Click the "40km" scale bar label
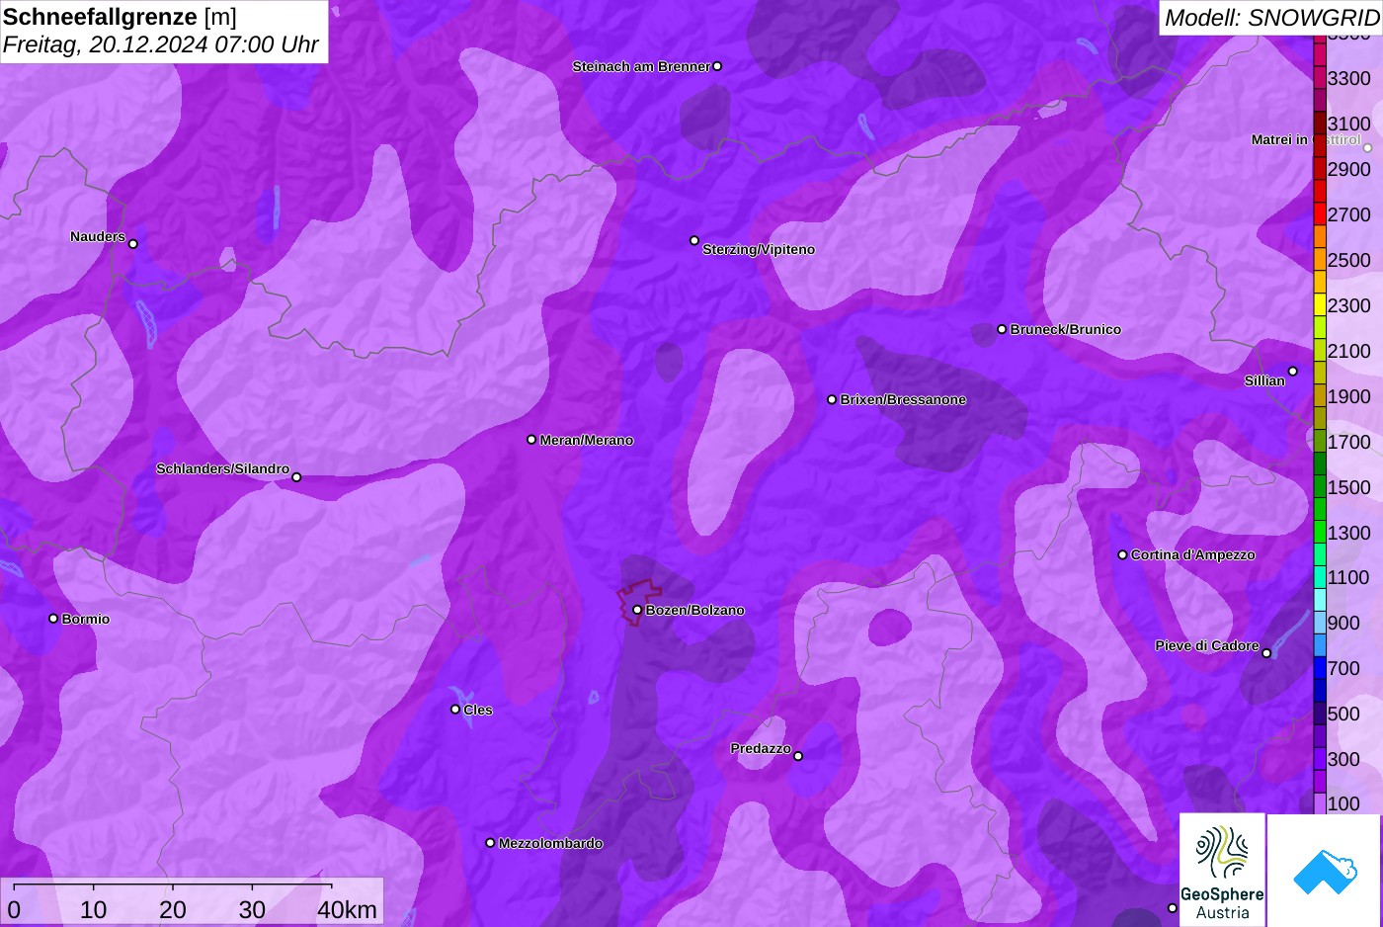 coord(347,910)
